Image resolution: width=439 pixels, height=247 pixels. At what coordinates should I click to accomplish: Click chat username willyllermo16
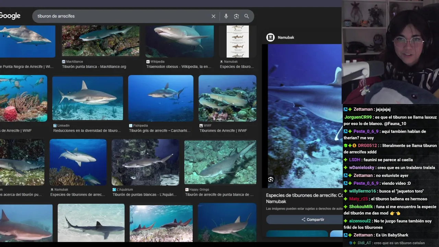[x=363, y=191]
